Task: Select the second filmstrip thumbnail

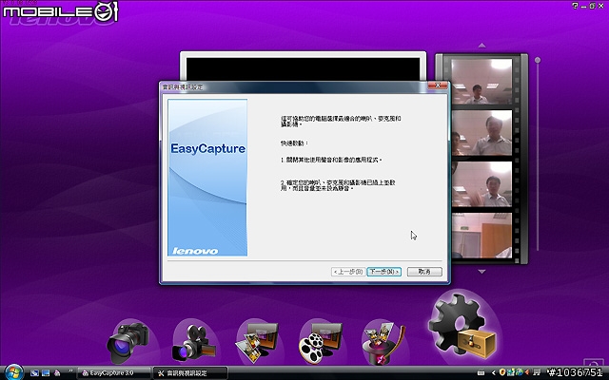Action: (x=481, y=133)
